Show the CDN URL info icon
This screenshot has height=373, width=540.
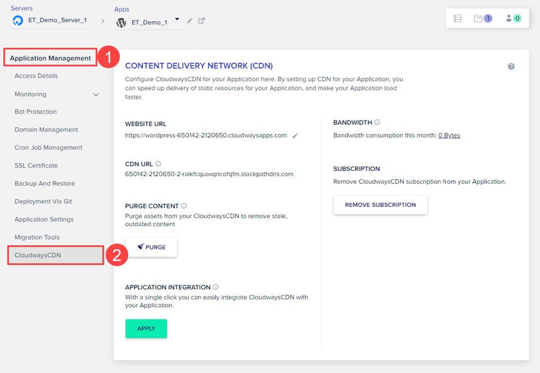(x=158, y=164)
